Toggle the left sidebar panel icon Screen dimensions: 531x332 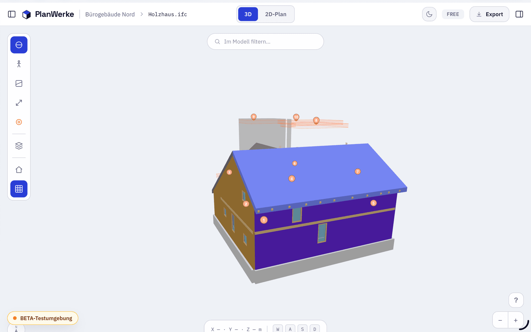click(12, 14)
